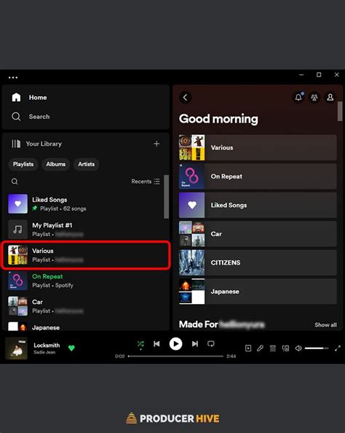Viewport: 345px width, 433px height.
Task: Toggle shuffle playback
Action: (x=140, y=344)
